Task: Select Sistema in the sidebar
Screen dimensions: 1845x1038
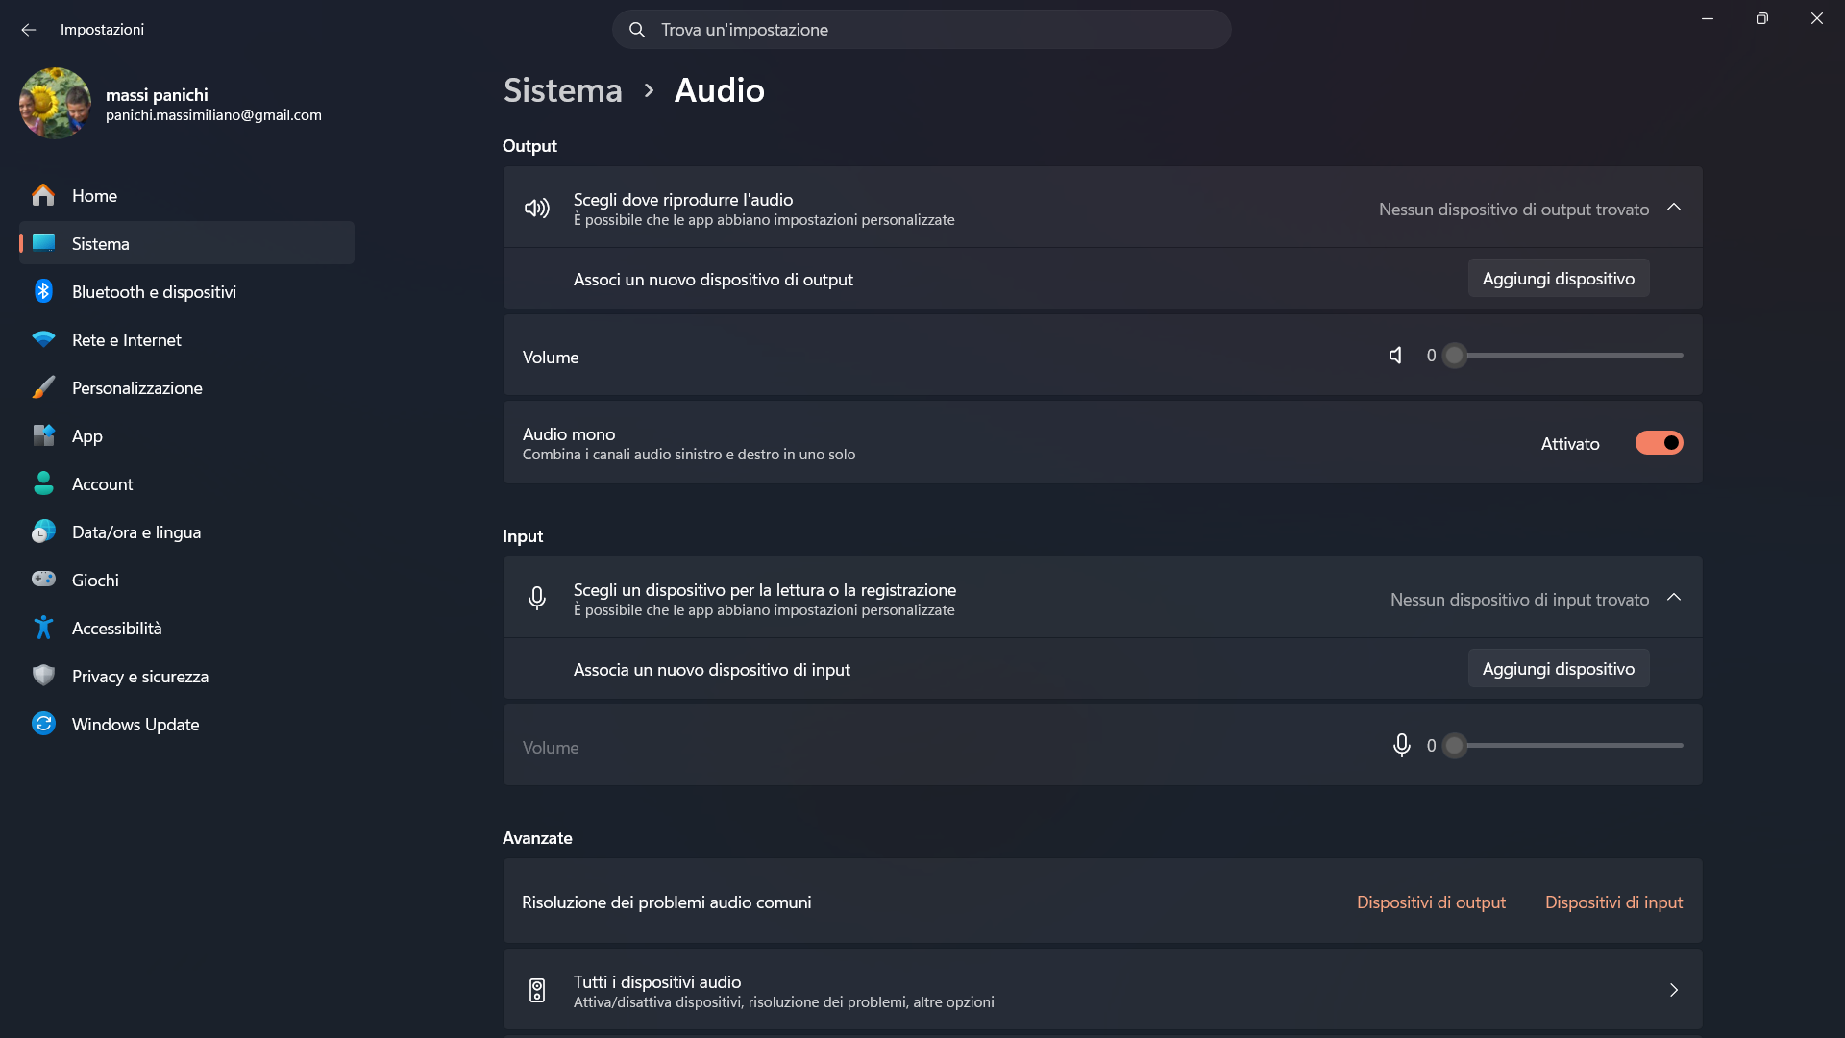Action: point(187,243)
